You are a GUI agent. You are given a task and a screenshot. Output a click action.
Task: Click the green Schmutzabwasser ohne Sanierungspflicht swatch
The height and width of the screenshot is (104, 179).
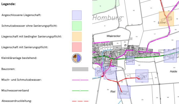(x=77, y=26)
